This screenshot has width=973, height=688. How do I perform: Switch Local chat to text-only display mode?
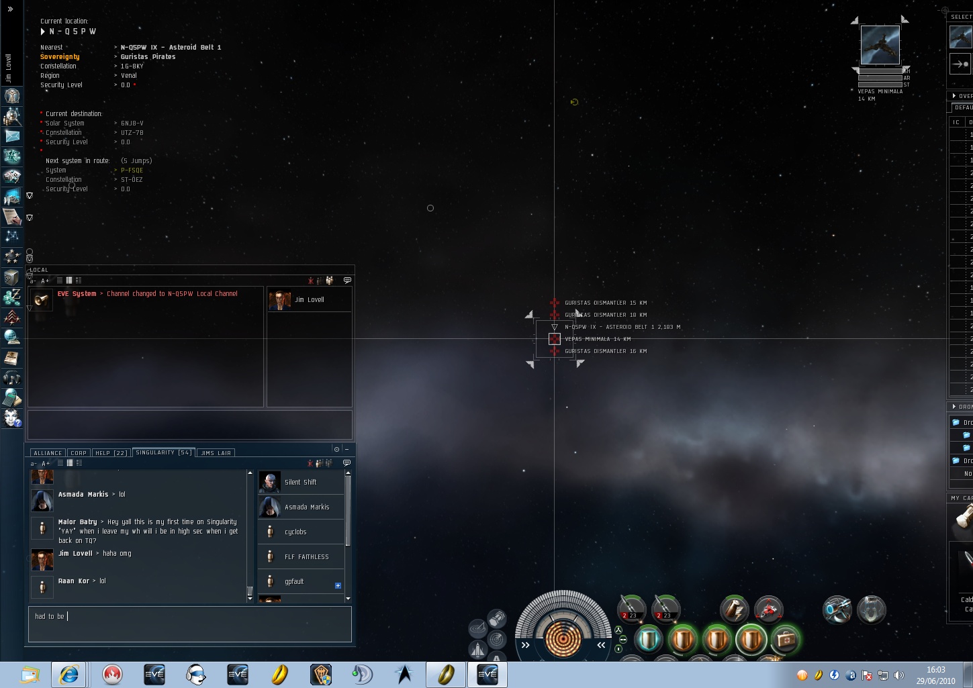coord(60,281)
